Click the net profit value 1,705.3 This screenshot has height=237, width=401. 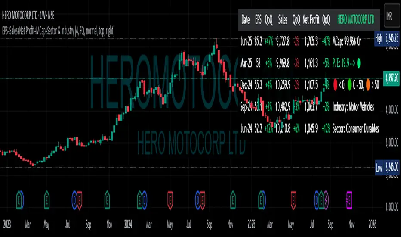[x=311, y=41]
